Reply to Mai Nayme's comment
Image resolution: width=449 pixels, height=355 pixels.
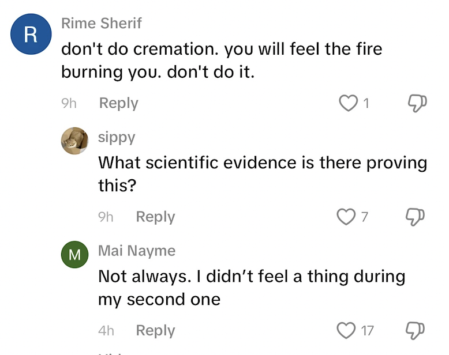click(x=155, y=331)
